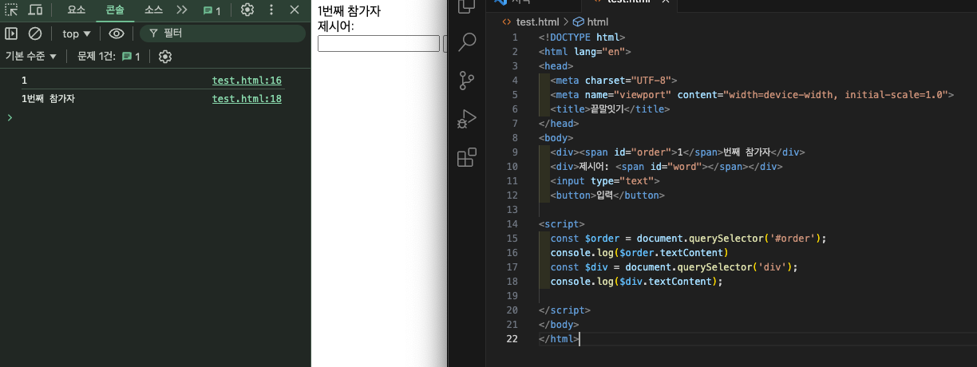Clear the console with the ban icon
This screenshot has width=977, height=367.
[x=35, y=34]
